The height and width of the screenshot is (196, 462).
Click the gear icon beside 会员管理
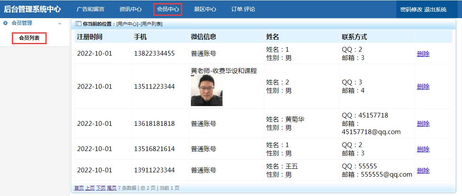pos(5,23)
